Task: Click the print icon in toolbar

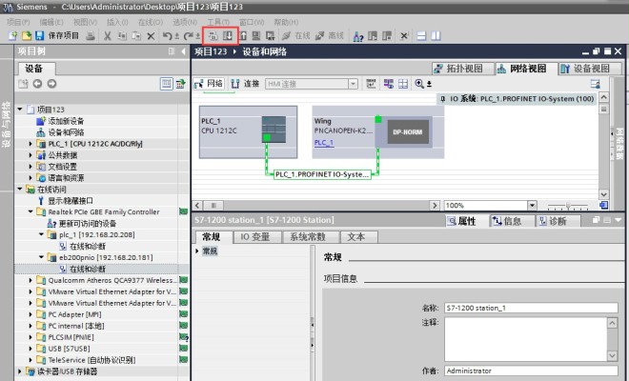Action: (91, 35)
